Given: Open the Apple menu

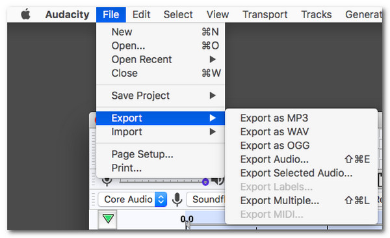Looking at the screenshot, I should 25,14.
